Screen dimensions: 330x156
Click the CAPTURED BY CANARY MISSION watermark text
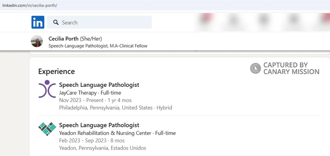(291, 68)
